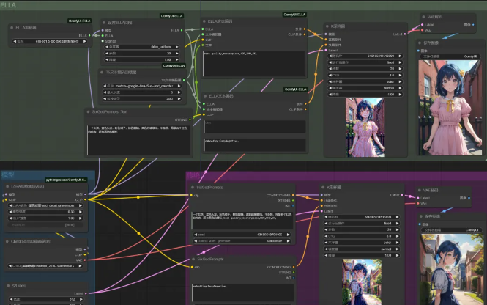This screenshot has width=487, height=305.
Task: Click the ELLA output port on ELLA加载器 node
Action: [x=89, y=35]
